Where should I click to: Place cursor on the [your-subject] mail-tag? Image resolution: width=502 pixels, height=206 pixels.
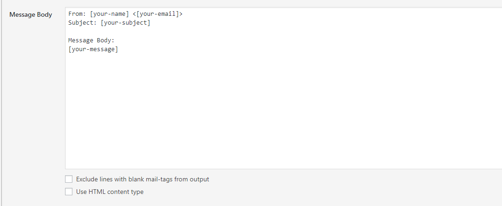pos(125,23)
